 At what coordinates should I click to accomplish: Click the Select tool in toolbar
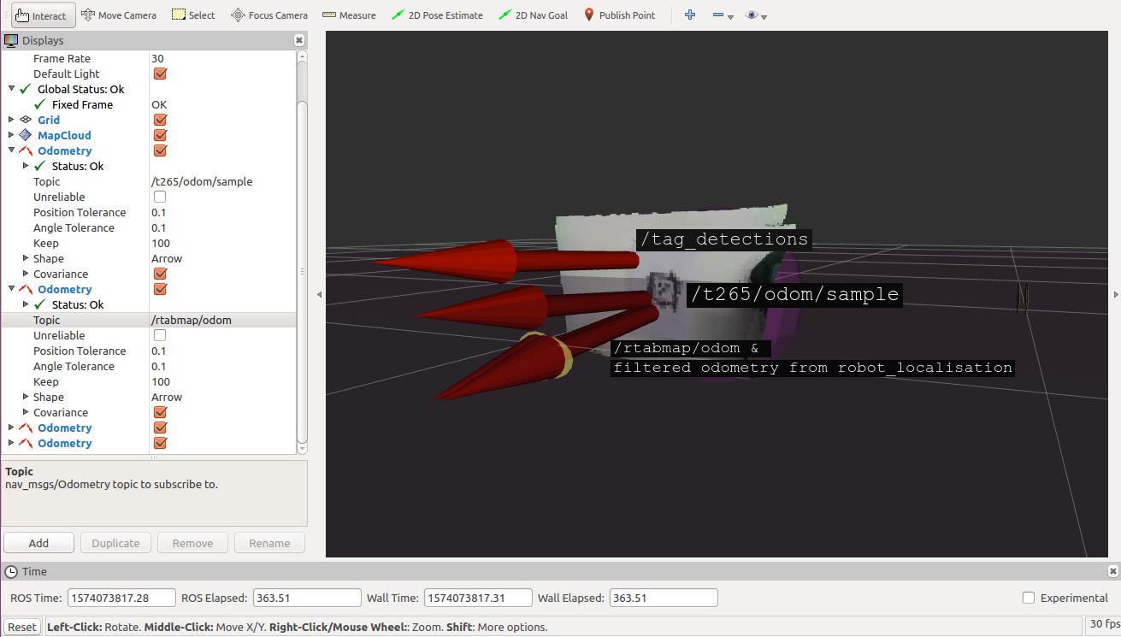(193, 15)
